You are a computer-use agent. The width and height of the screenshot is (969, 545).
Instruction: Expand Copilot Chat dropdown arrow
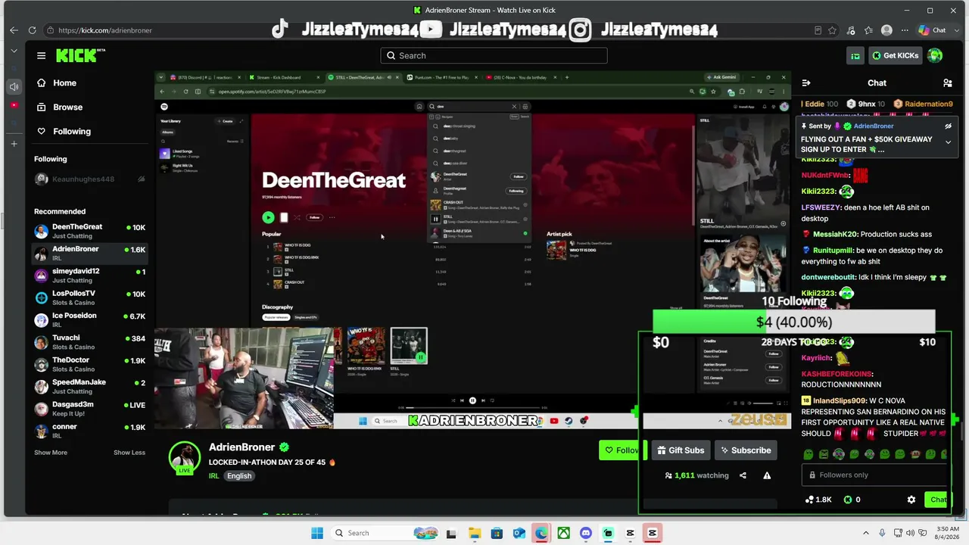[956, 30]
